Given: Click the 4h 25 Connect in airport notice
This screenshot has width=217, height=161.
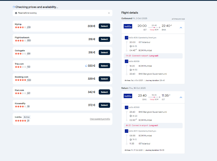Looking at the screenshot, I should click(153, 126).
